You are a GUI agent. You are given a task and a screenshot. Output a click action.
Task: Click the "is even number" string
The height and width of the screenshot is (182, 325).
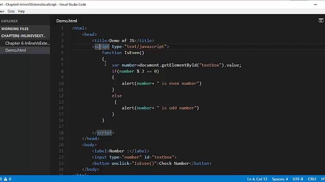coord(178,83)
